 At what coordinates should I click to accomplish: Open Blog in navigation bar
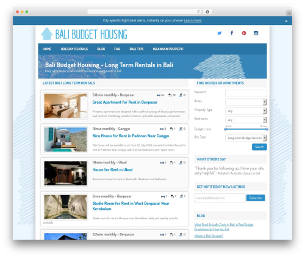coord(101,49)
